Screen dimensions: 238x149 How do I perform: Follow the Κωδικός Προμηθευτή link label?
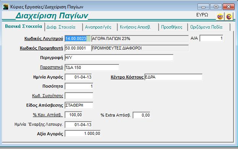pyautogui.click(x=41, y=48)
